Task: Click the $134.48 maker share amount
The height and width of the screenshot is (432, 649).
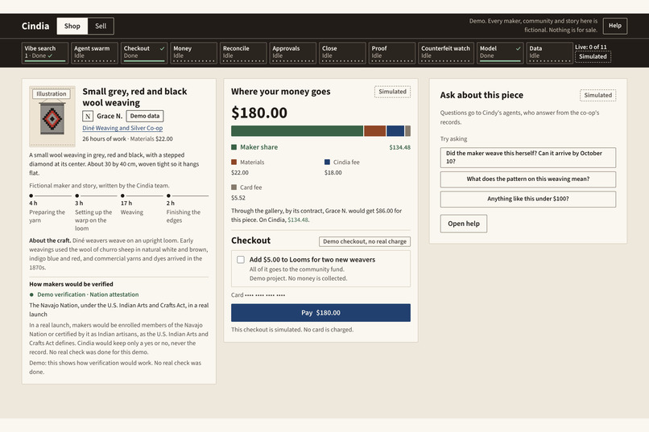Action: (400, 147)
